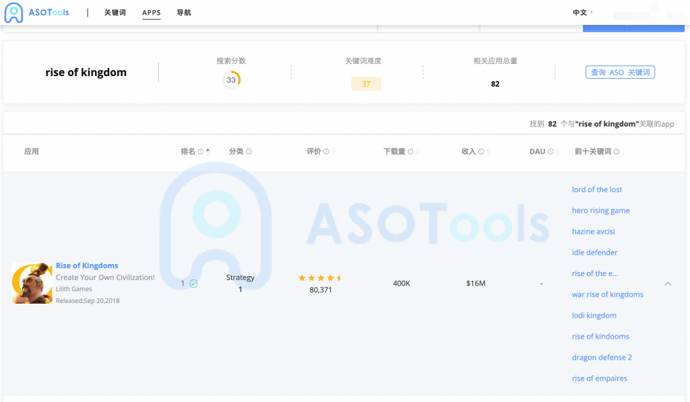
Task: Click the keyword difficulty 37 badge
Action: tap(366, 83)
